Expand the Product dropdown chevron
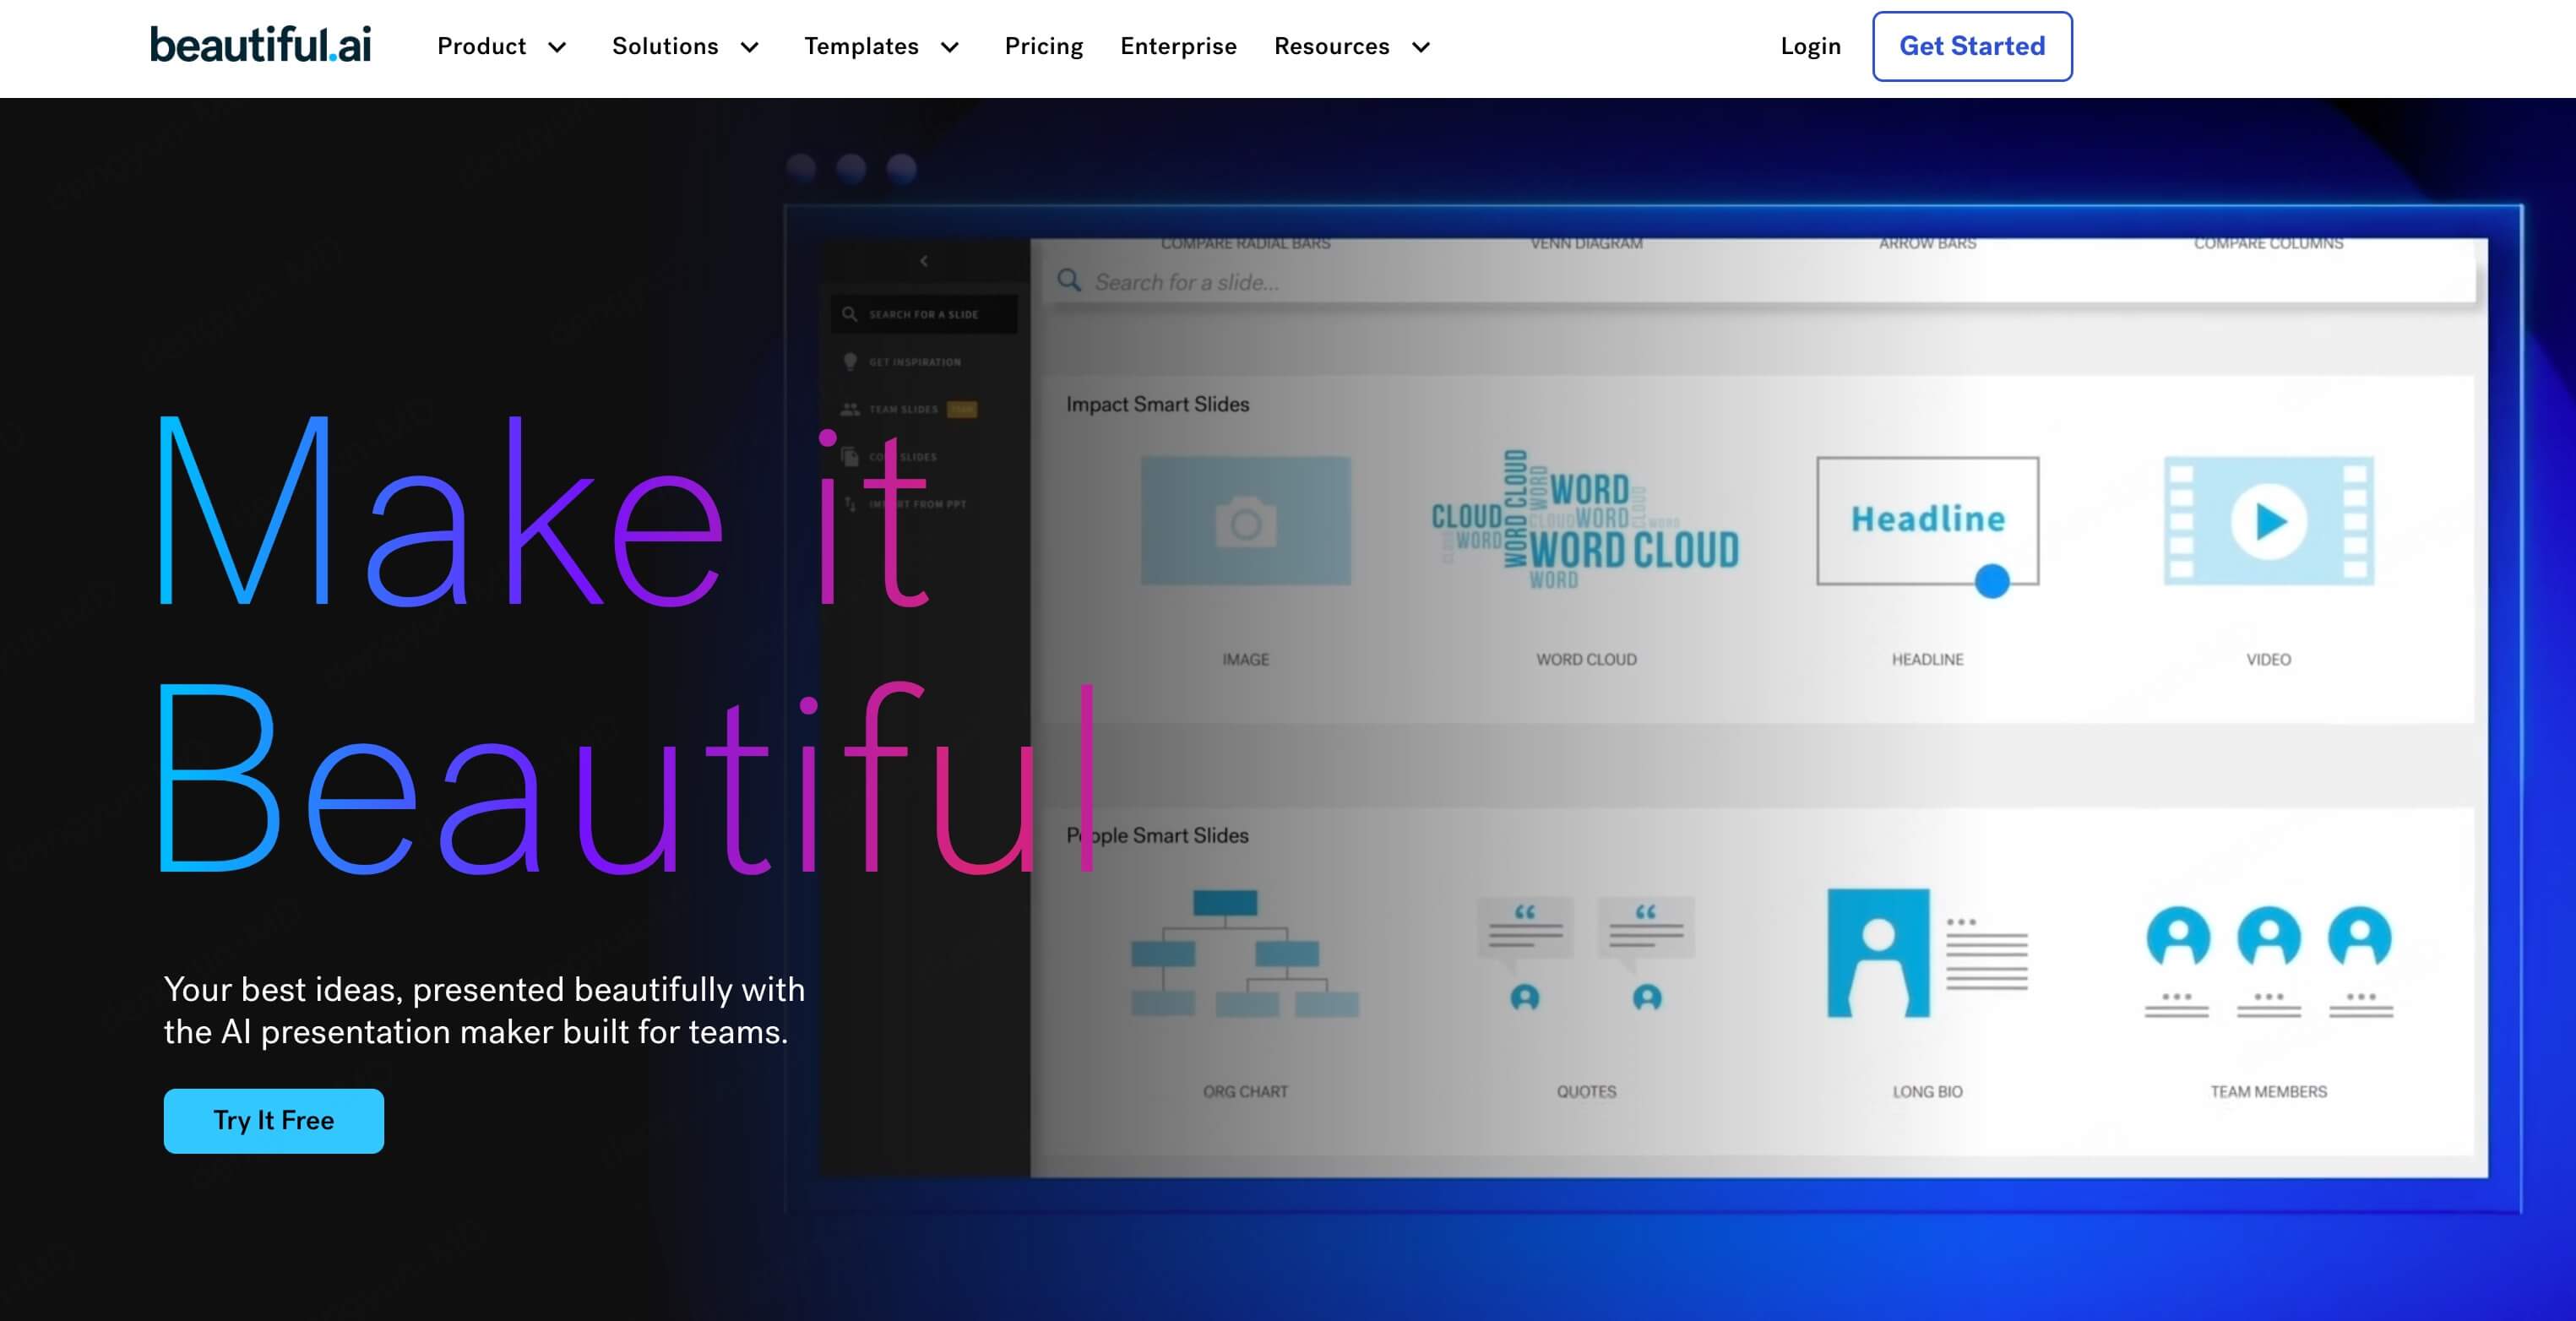 tap(558, 47)
